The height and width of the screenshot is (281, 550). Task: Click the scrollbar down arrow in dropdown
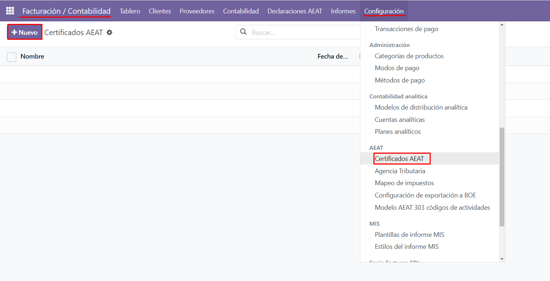click(x=502, y=259)
